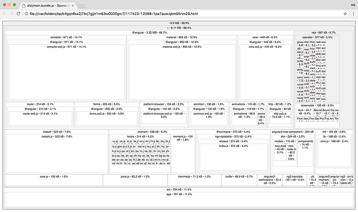Open the material.es5.js 893 kB block
This screenshot has height=212, width=358.
click(x=182, y=72)
